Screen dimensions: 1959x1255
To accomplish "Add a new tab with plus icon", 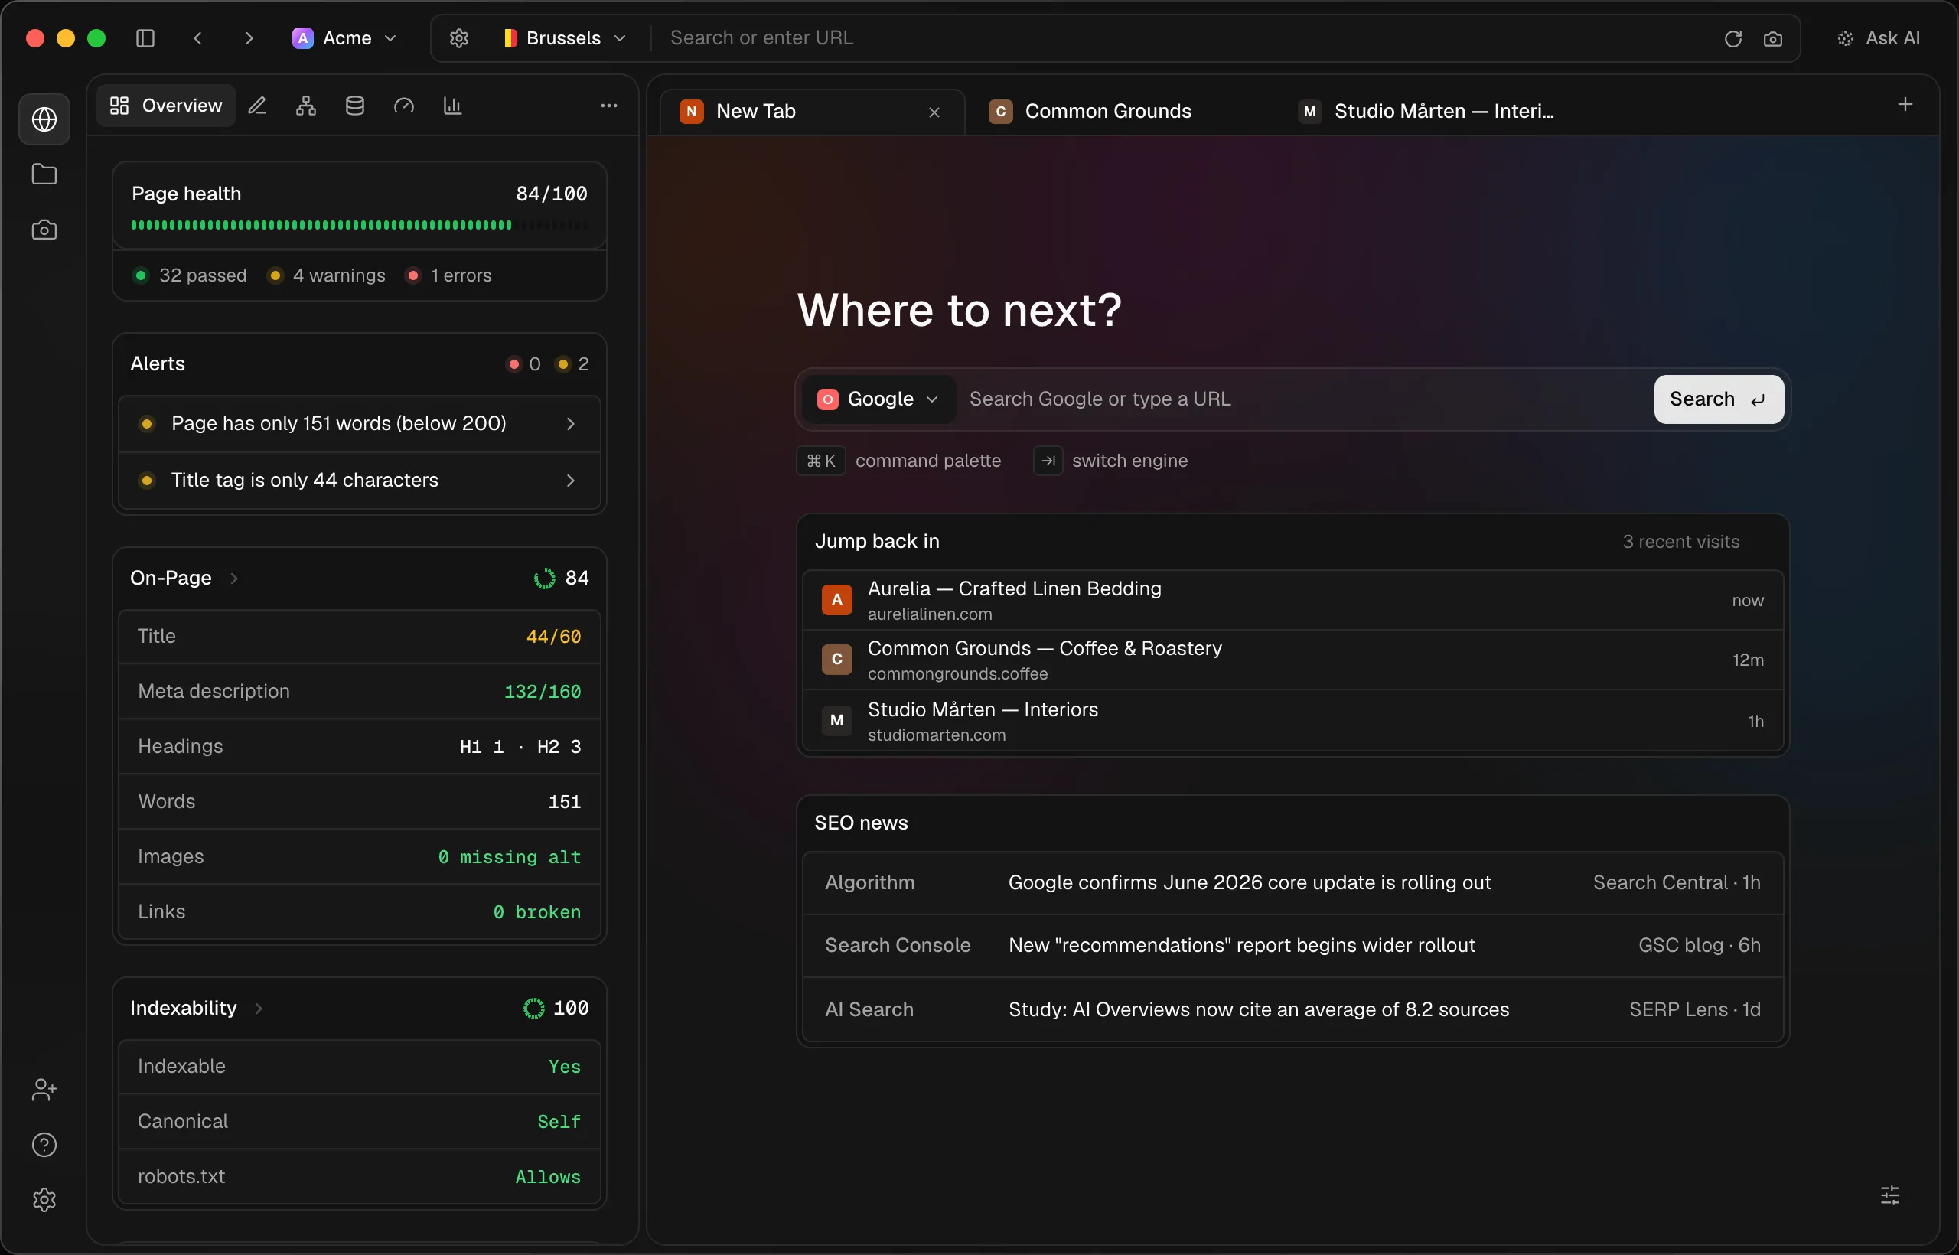I will [1905, 104].
